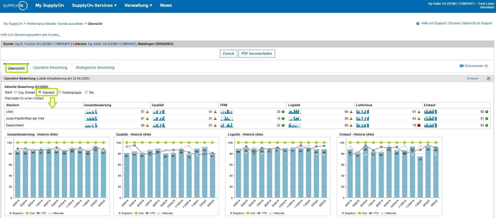Image resolution: width=496 pixels, height=218 pixels.
Task: Collapse section with the Einklappen arrow icon
Action: point(488,79)
